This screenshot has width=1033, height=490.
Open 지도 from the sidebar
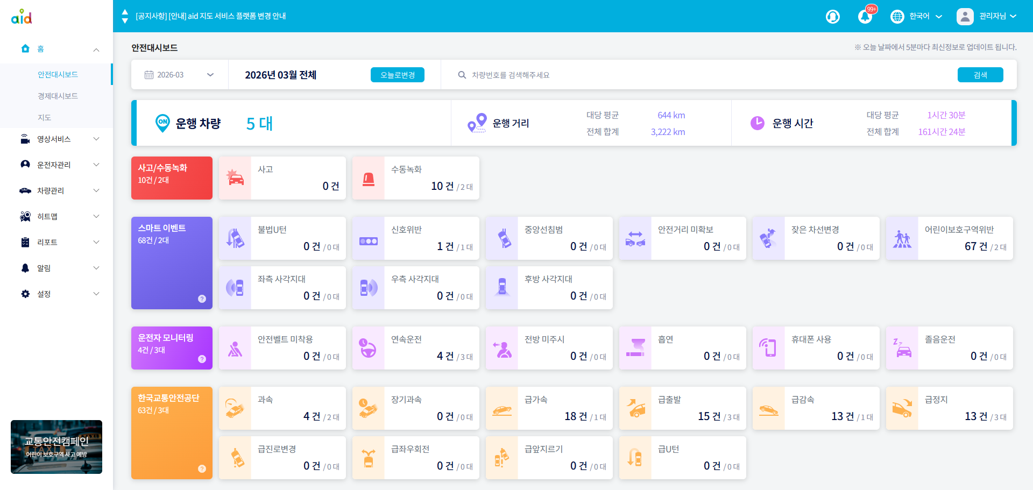[x=44, y=118]
